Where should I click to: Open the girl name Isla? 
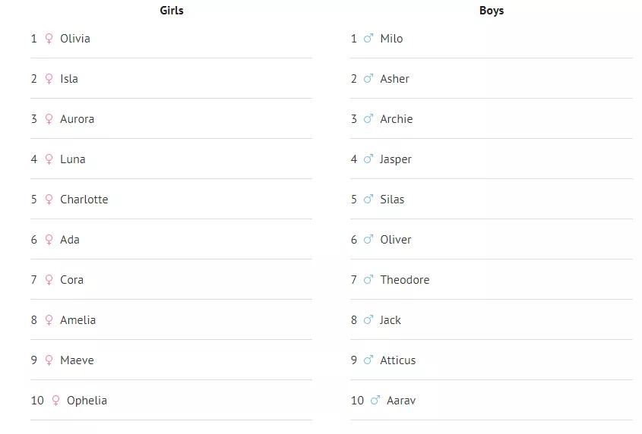[69, 79]
